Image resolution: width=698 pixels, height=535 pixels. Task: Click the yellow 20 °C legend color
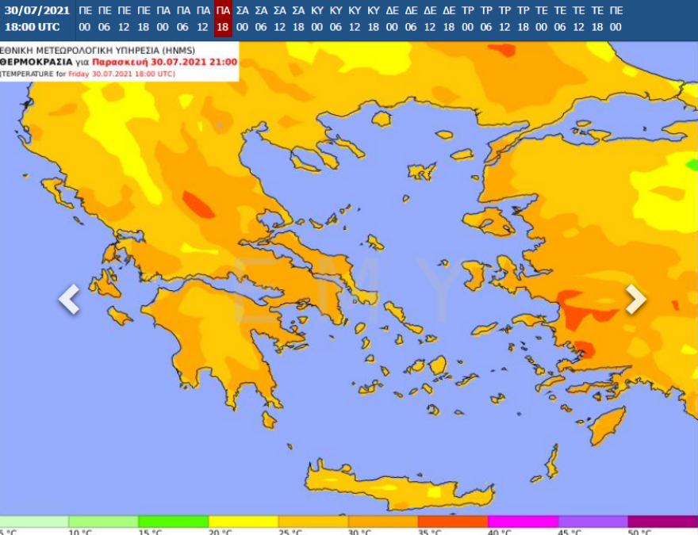243,522
